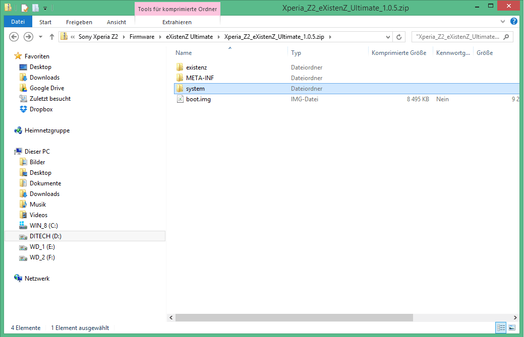This screenshot has width=524, height=337.
Task: Click the window zip icon in title bar
Action: pyautogui.click(x=8, y=8)
